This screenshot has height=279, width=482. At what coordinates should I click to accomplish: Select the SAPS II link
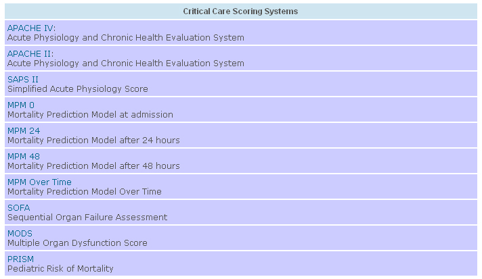[23, 80]
